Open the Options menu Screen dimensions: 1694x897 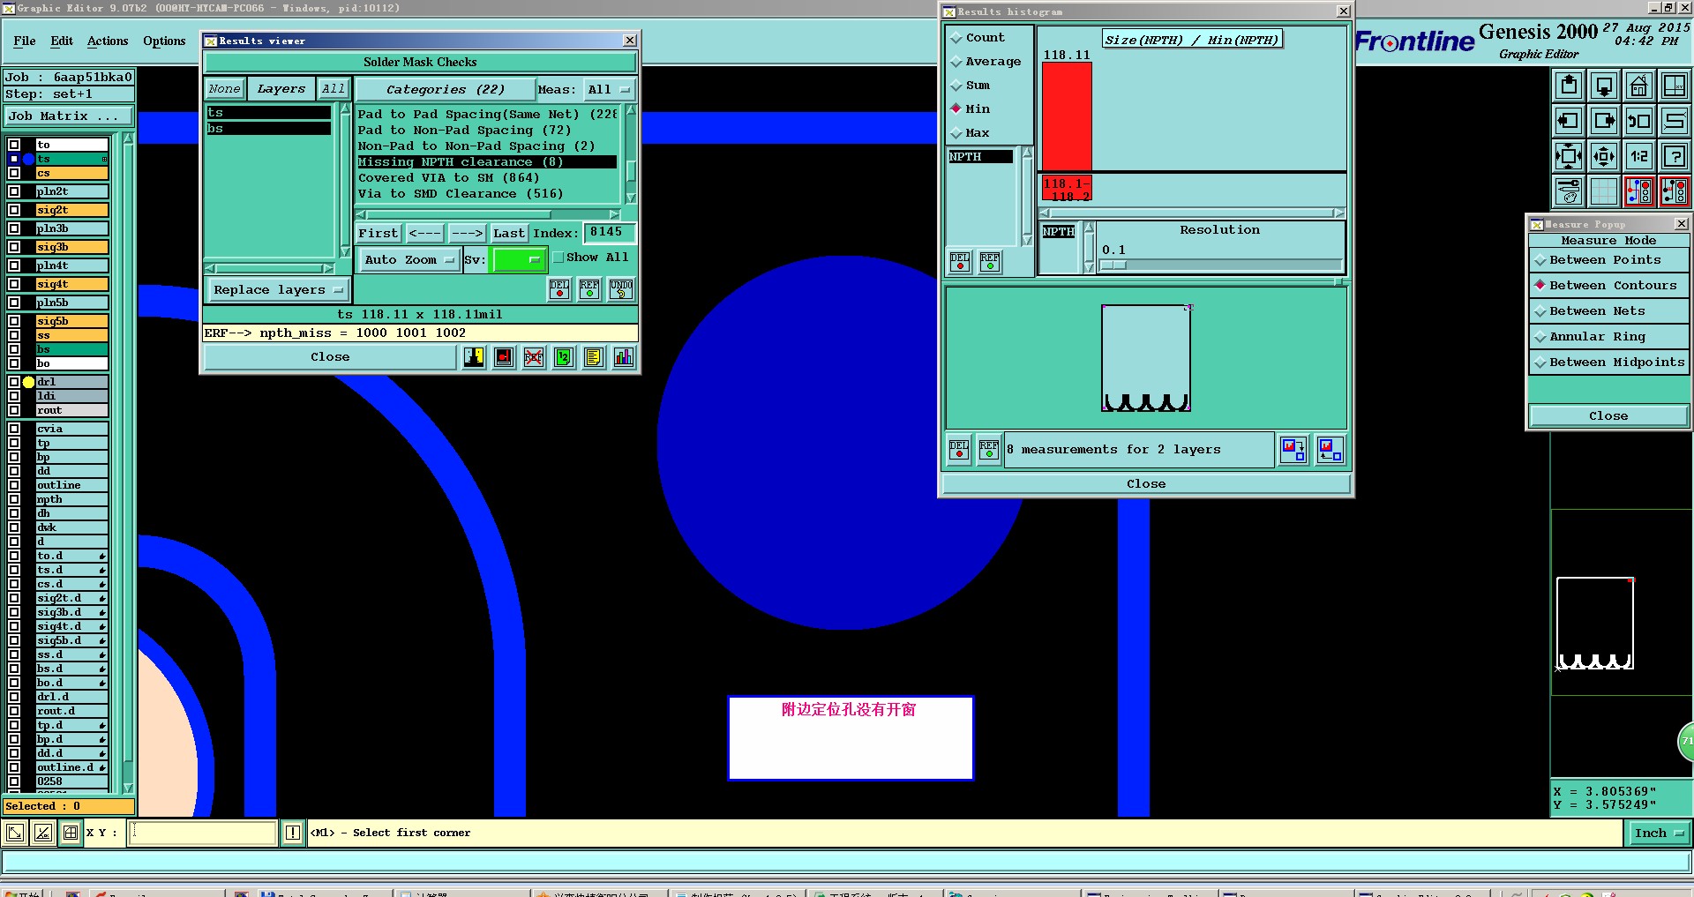[x=164, y=41]
